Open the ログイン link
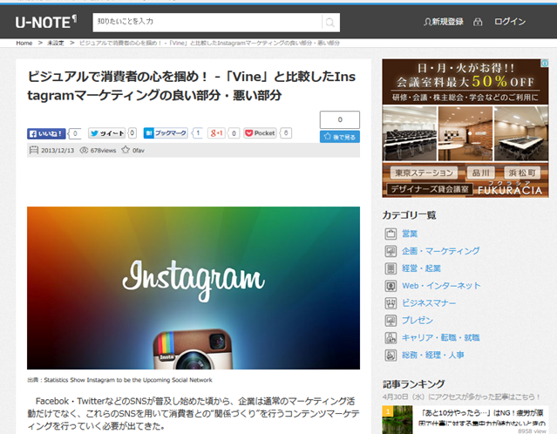Image resolution: width=557 pixels, height=434 pixels. pyautogui.click(x=510, y=22)
